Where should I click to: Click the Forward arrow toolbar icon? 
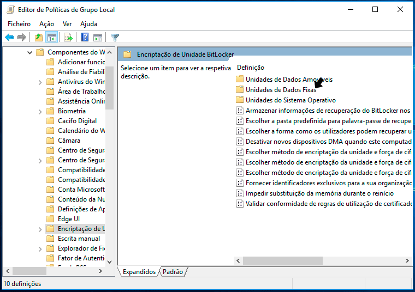(x=22, y=37)
